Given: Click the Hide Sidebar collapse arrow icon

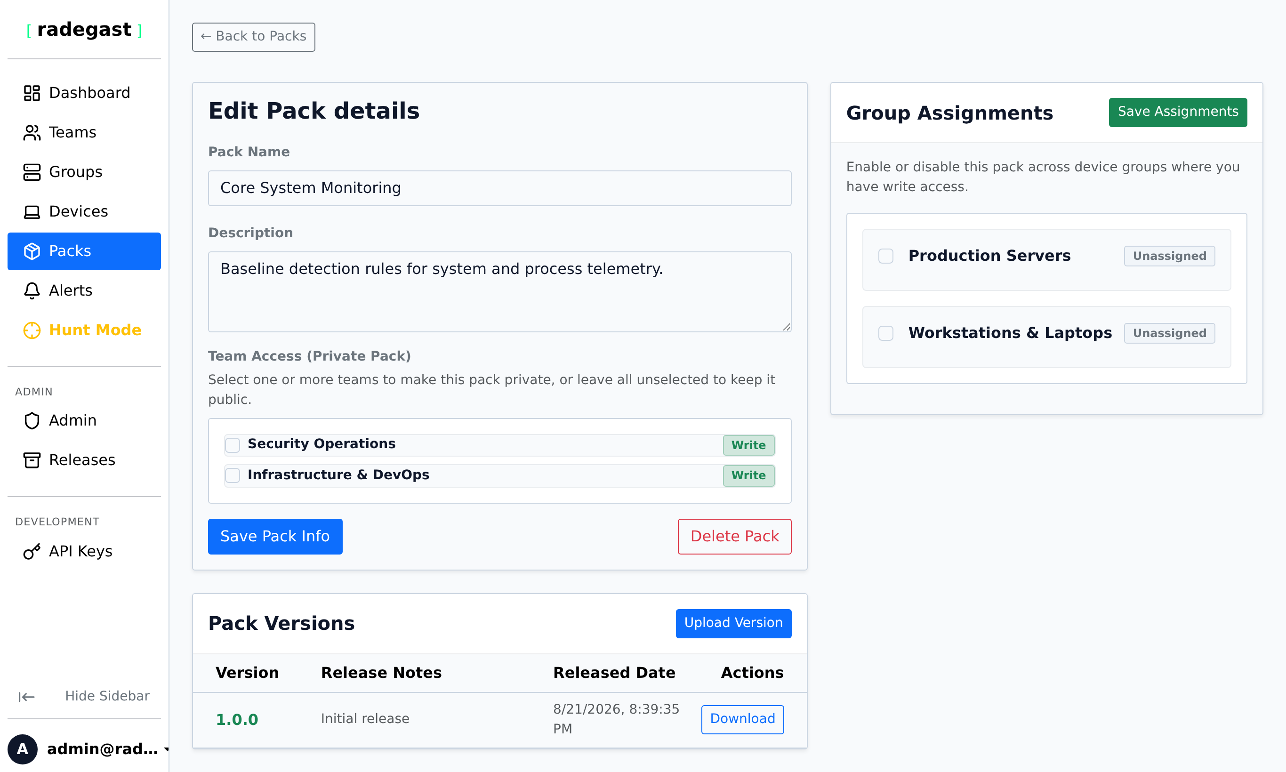Looking at the screenshot, I should coord(26,697).
